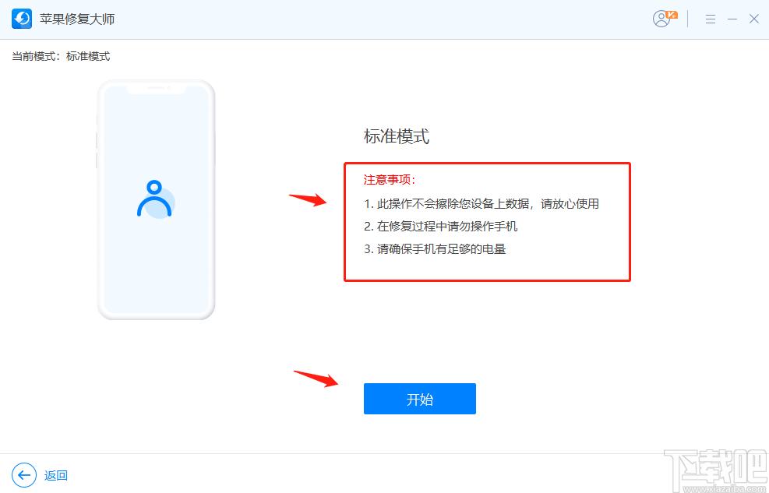Close the 苹果修复大师 window

click(754, 19)
